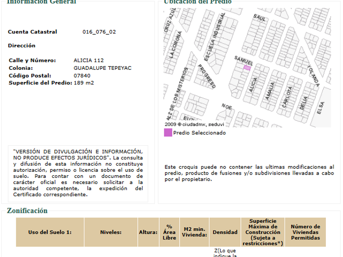Click the postal code 07840
Image resolution: width=343 pixels, height=257 pixels.
82,75
